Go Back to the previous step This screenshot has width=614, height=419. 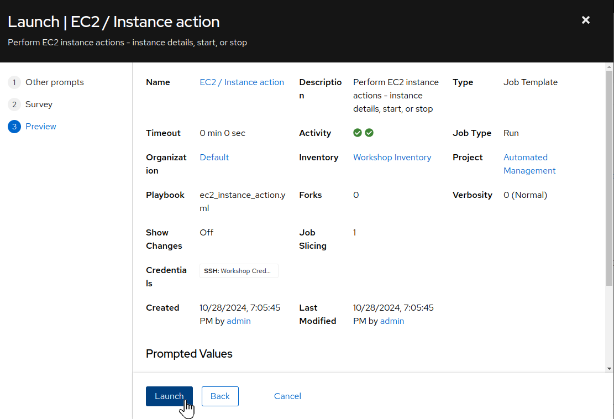click(x=220, y=396)
